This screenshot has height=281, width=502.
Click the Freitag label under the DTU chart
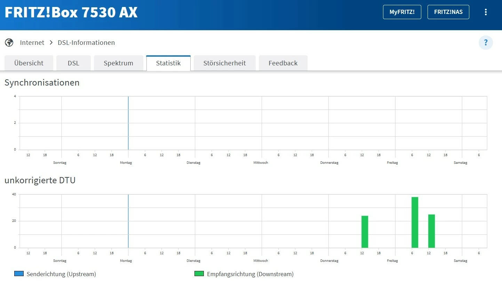pyautogui.click(x=392, y=261)
